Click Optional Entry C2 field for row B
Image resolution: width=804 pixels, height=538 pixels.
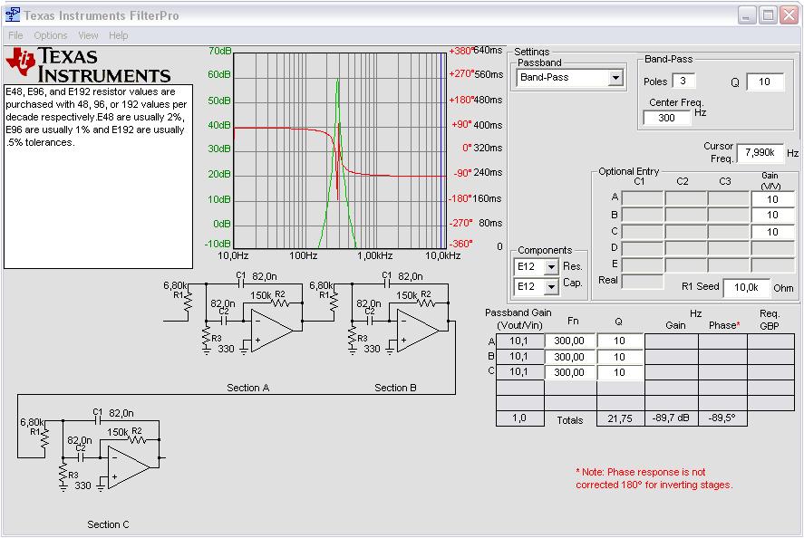685,216
